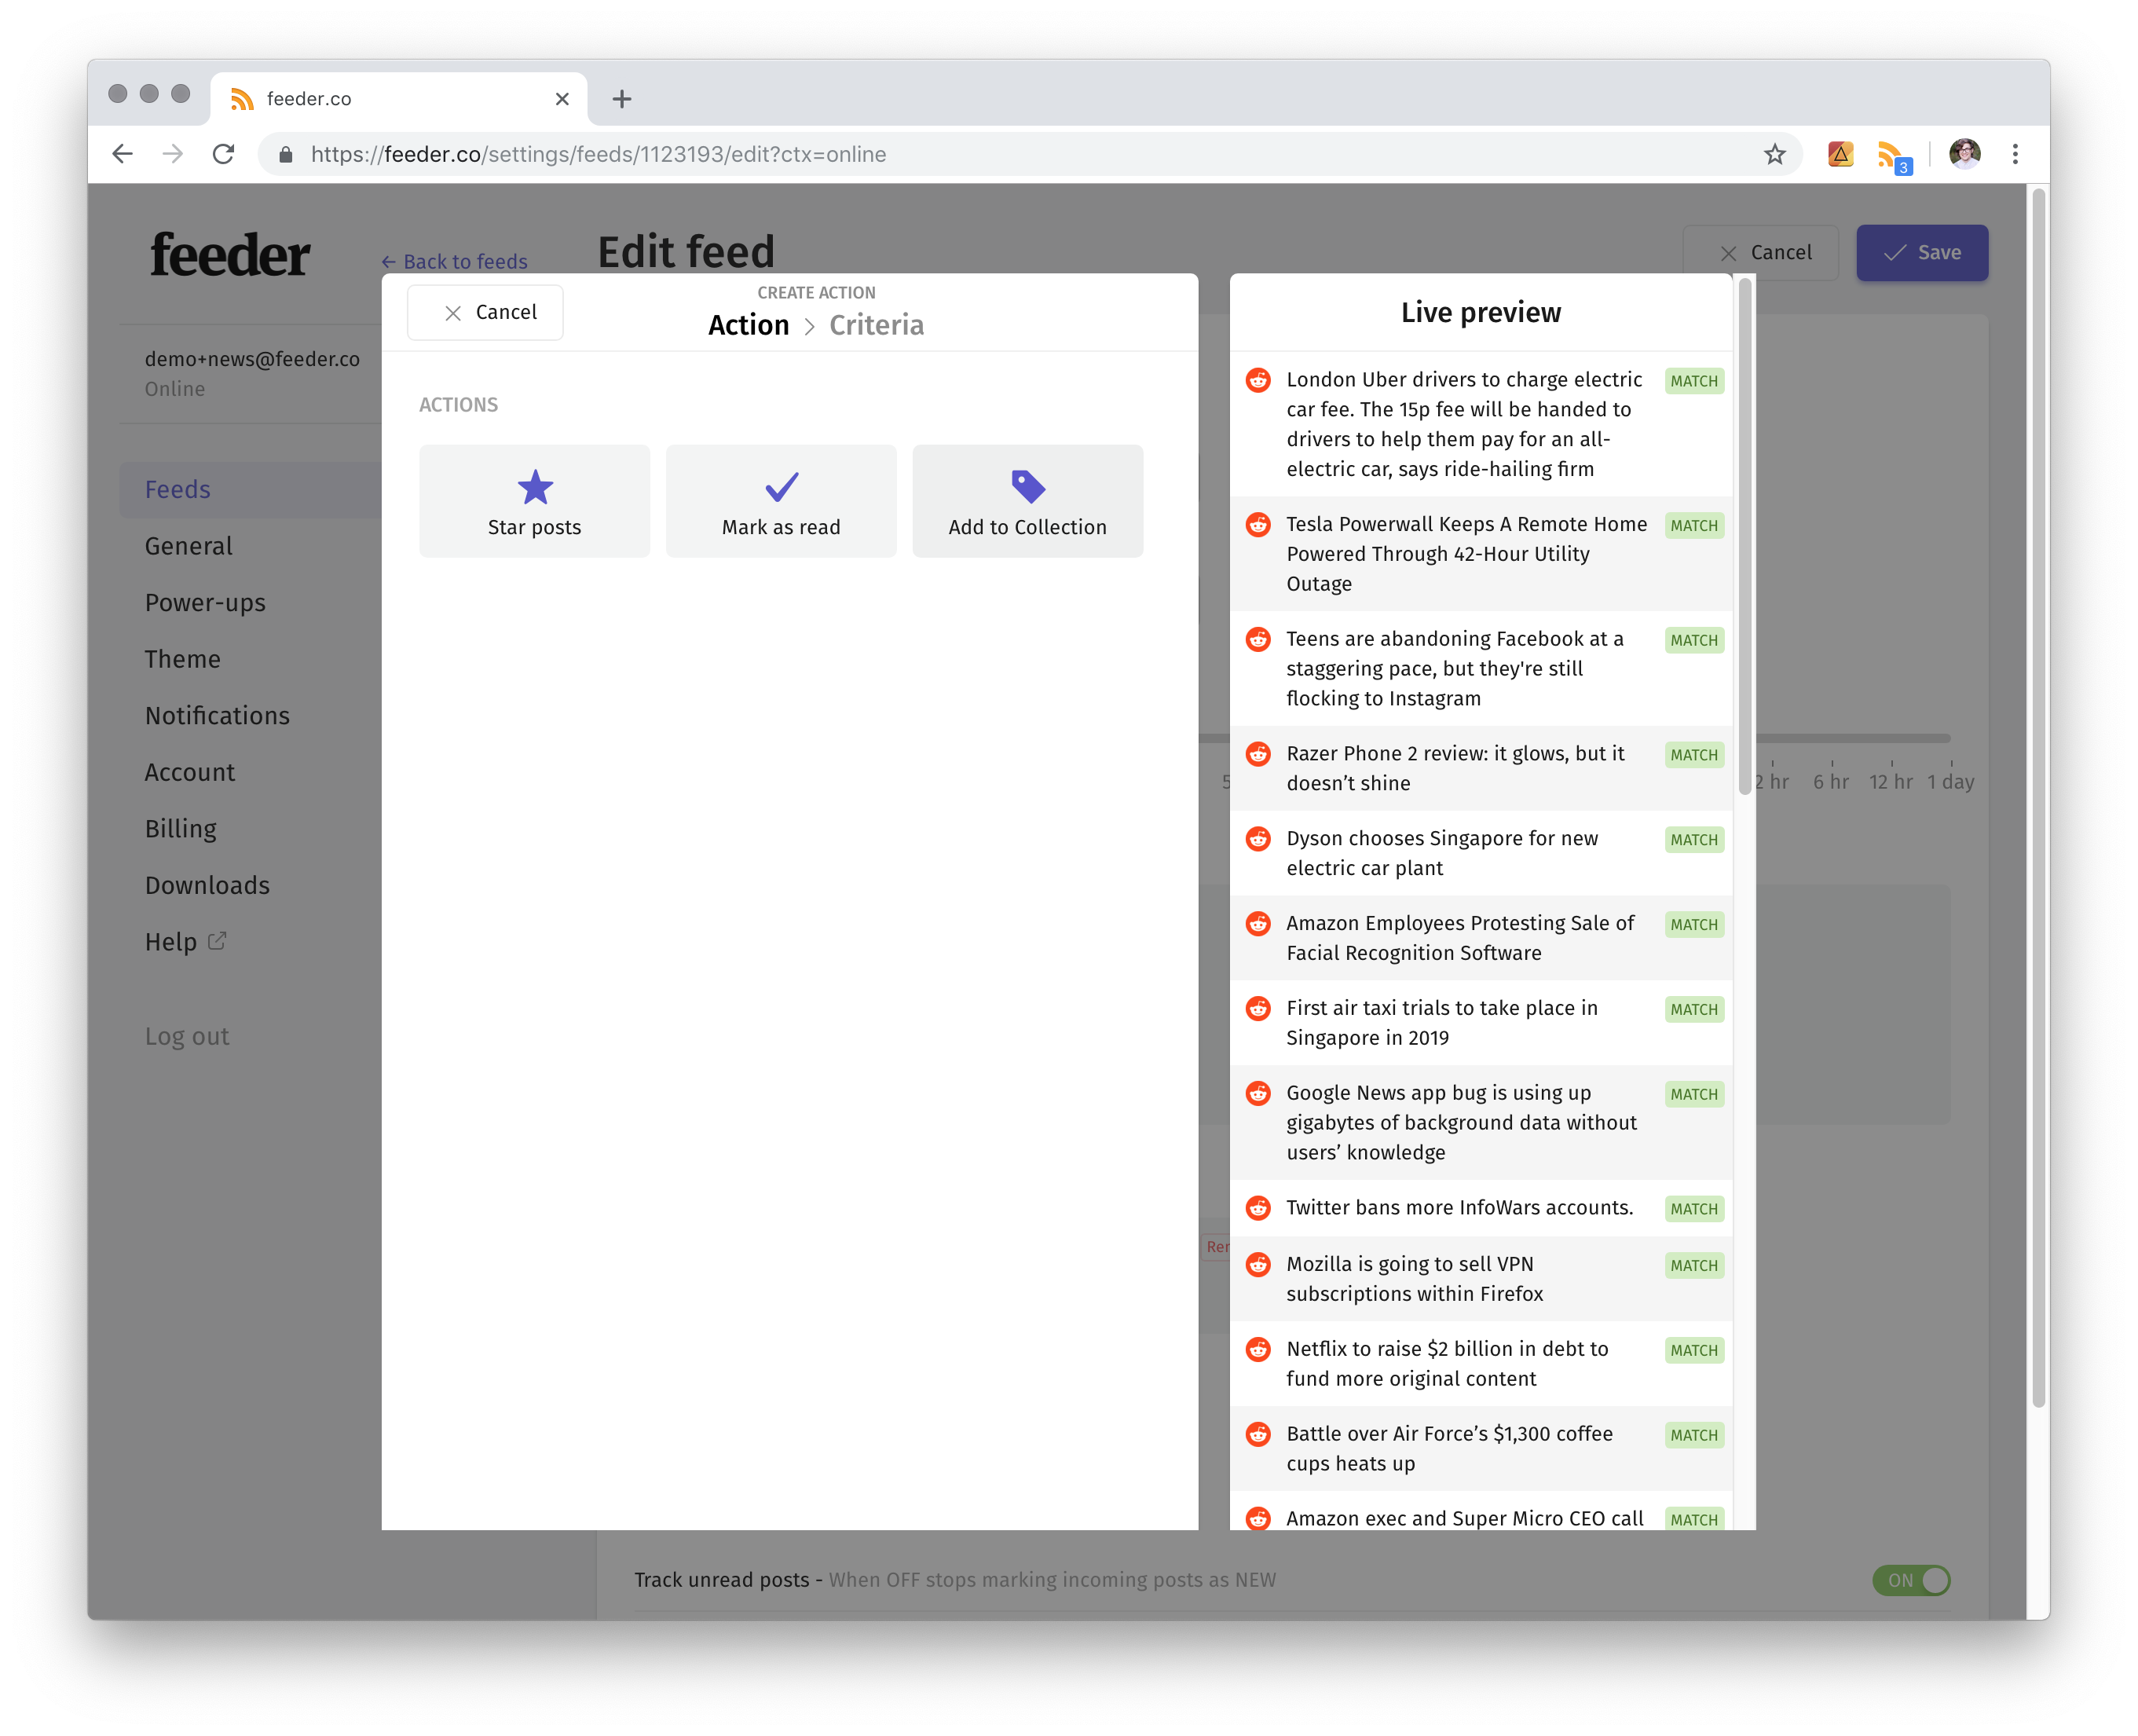Click the checkmark icon in Mark as read

point(781,487)
